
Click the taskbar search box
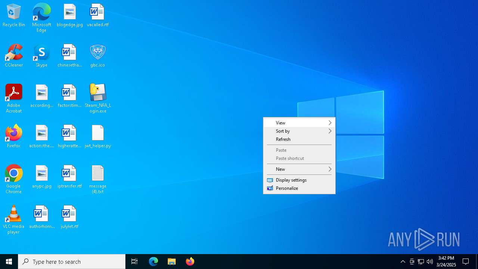click(x=72, y=262)
